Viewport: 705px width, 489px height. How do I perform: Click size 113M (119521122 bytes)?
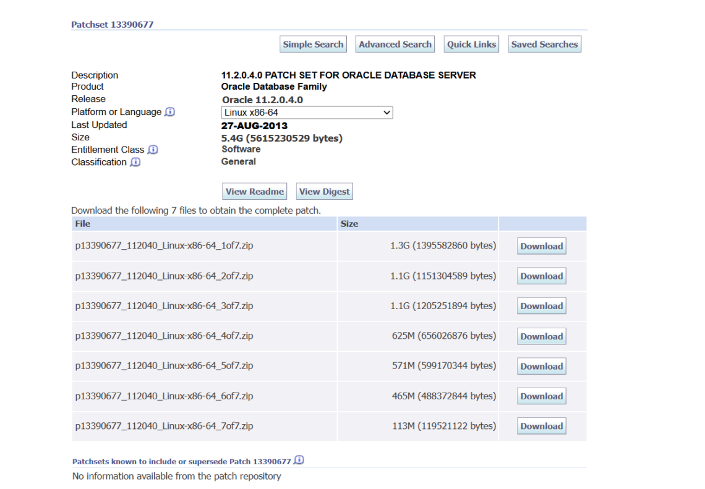pyautogui.click(x=444, y=426)
